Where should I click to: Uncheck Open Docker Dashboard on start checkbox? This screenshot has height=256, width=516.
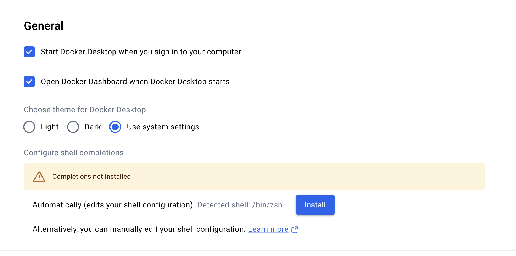pos(29,82)
